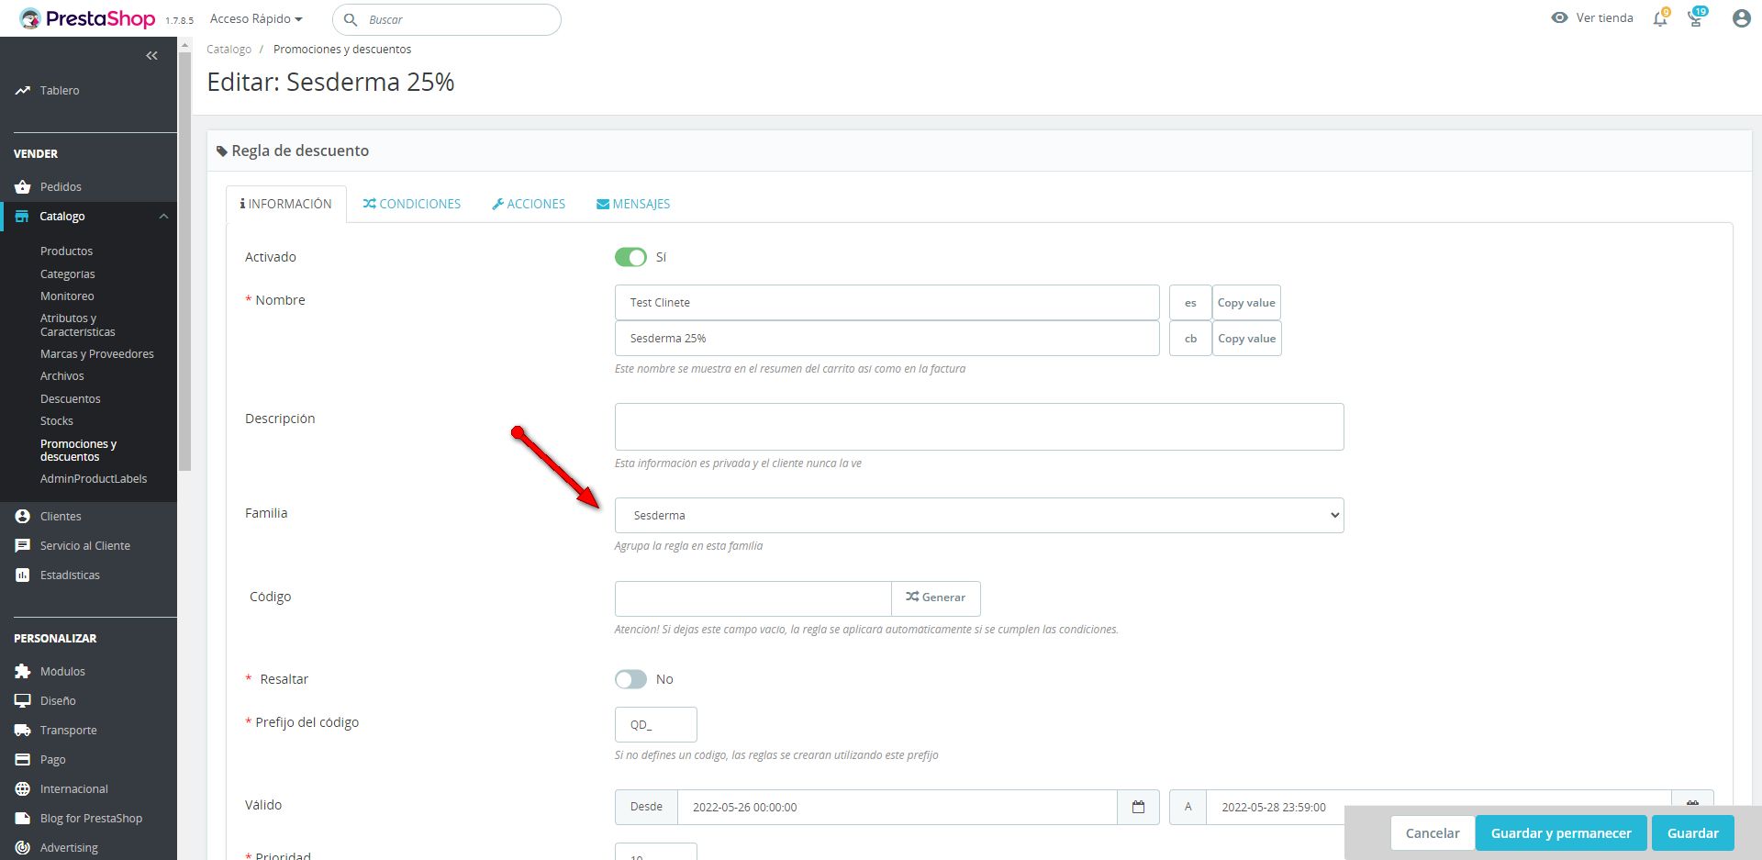Open the calendar picker for Desde date
Image resolution: width=1762 pixels, height=860 pixels.
[x=1138, y=808]
